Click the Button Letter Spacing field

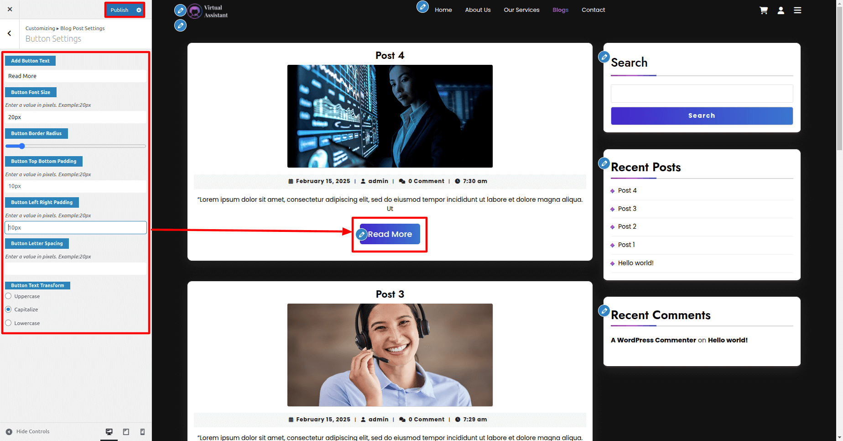tap(76, 268)
